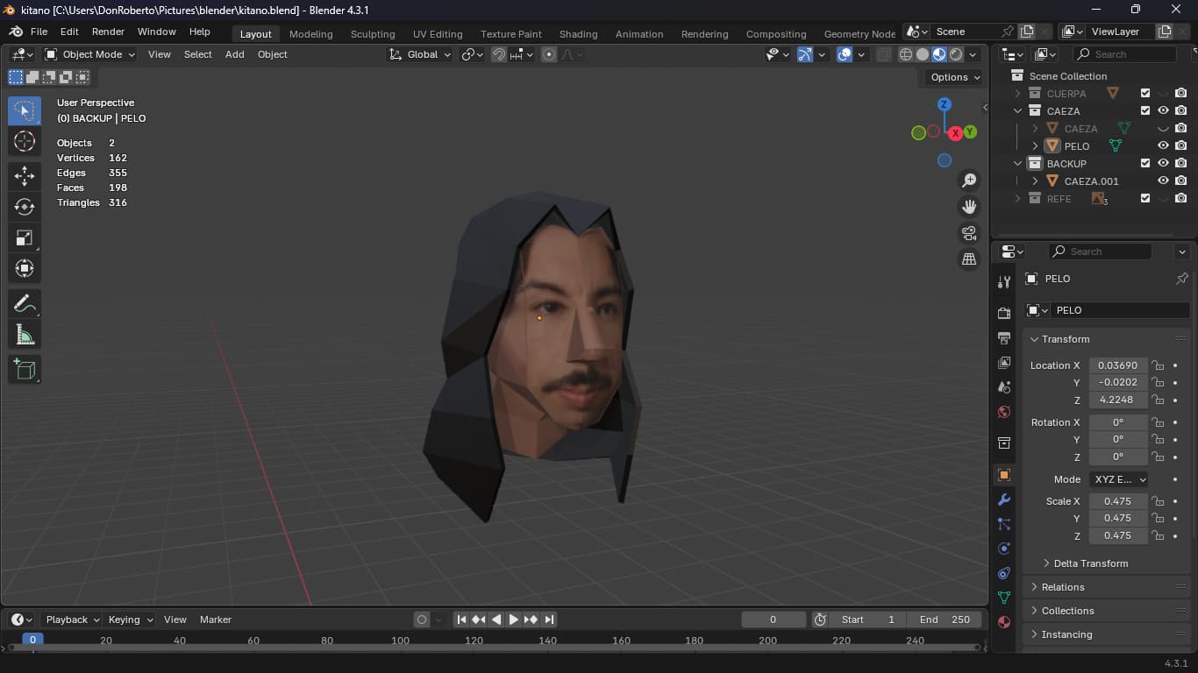1198x673 pixels.
Task: Select the Measure tool
Action: [25, 336]
